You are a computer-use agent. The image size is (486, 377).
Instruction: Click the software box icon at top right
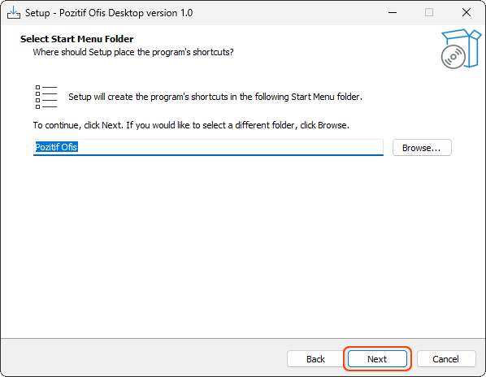[x=461, y=49]
